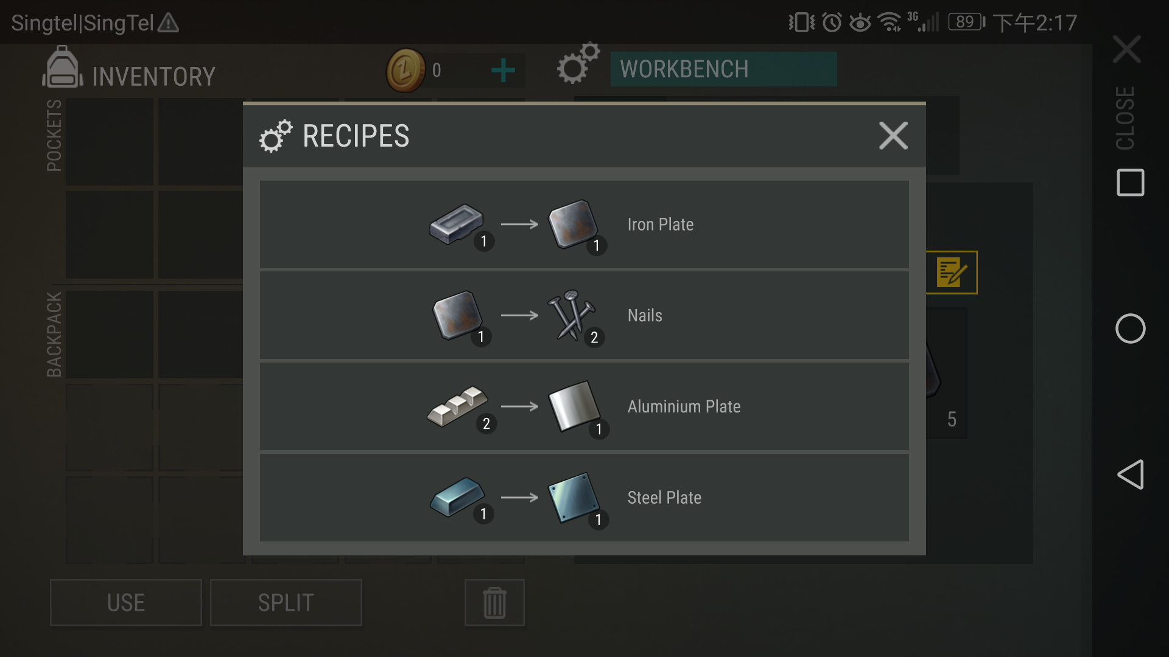The height and width of the screenshot is (657, 1169).
Task: Tap the rusty iron plate result icon
Action: (x=572, y=224)
